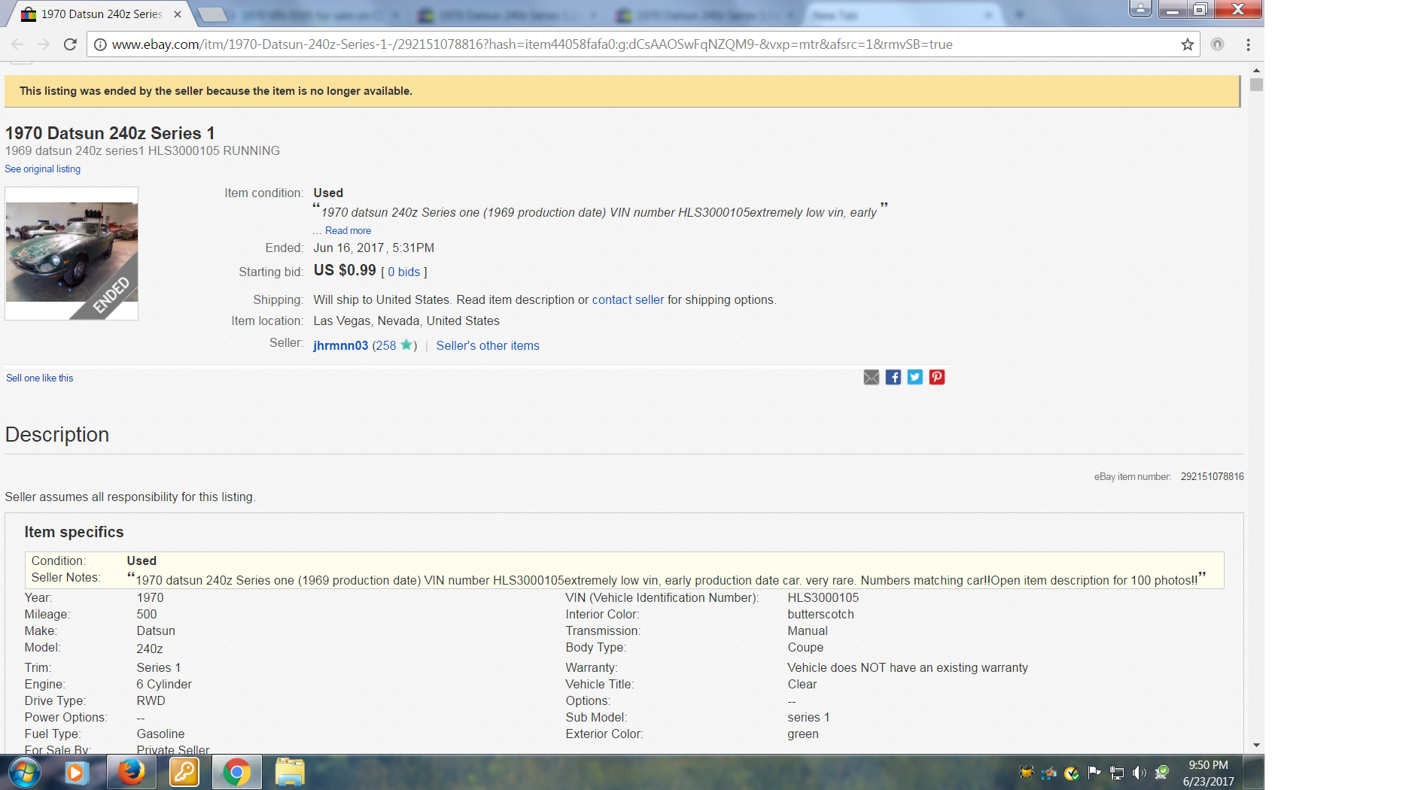Click the Item specifics heading
This screenshot has width=1415, height=790.
74,532
